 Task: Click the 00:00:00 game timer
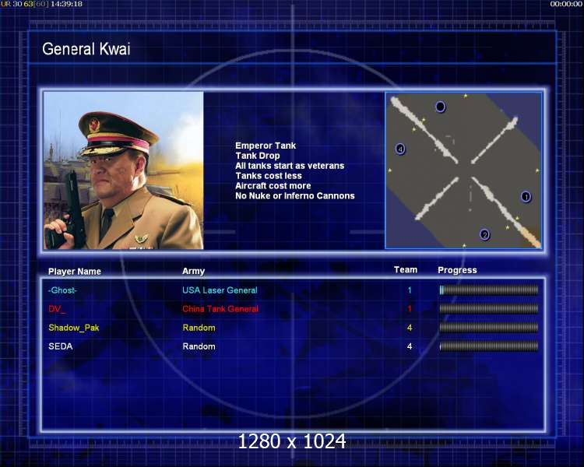click(566, 4)
